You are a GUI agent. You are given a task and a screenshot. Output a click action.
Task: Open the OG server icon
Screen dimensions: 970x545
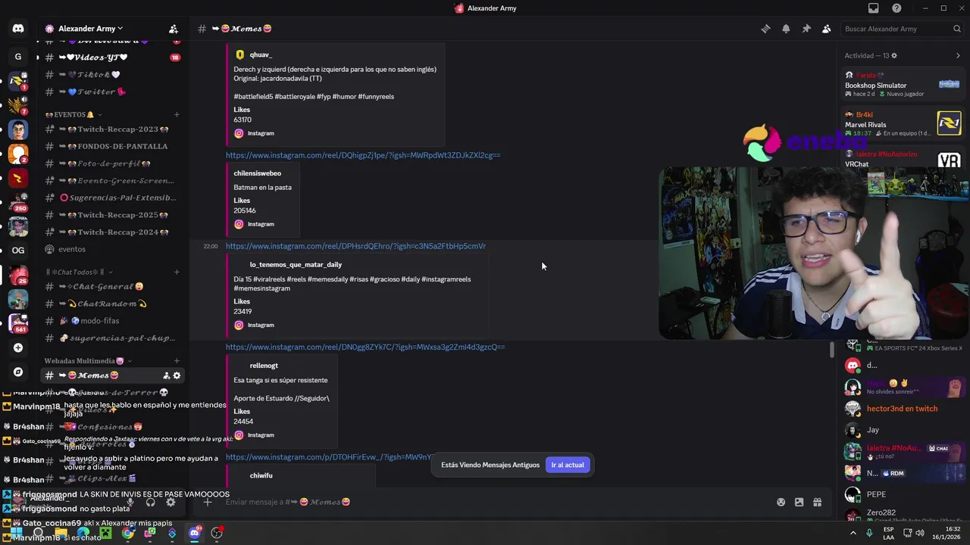18,250
